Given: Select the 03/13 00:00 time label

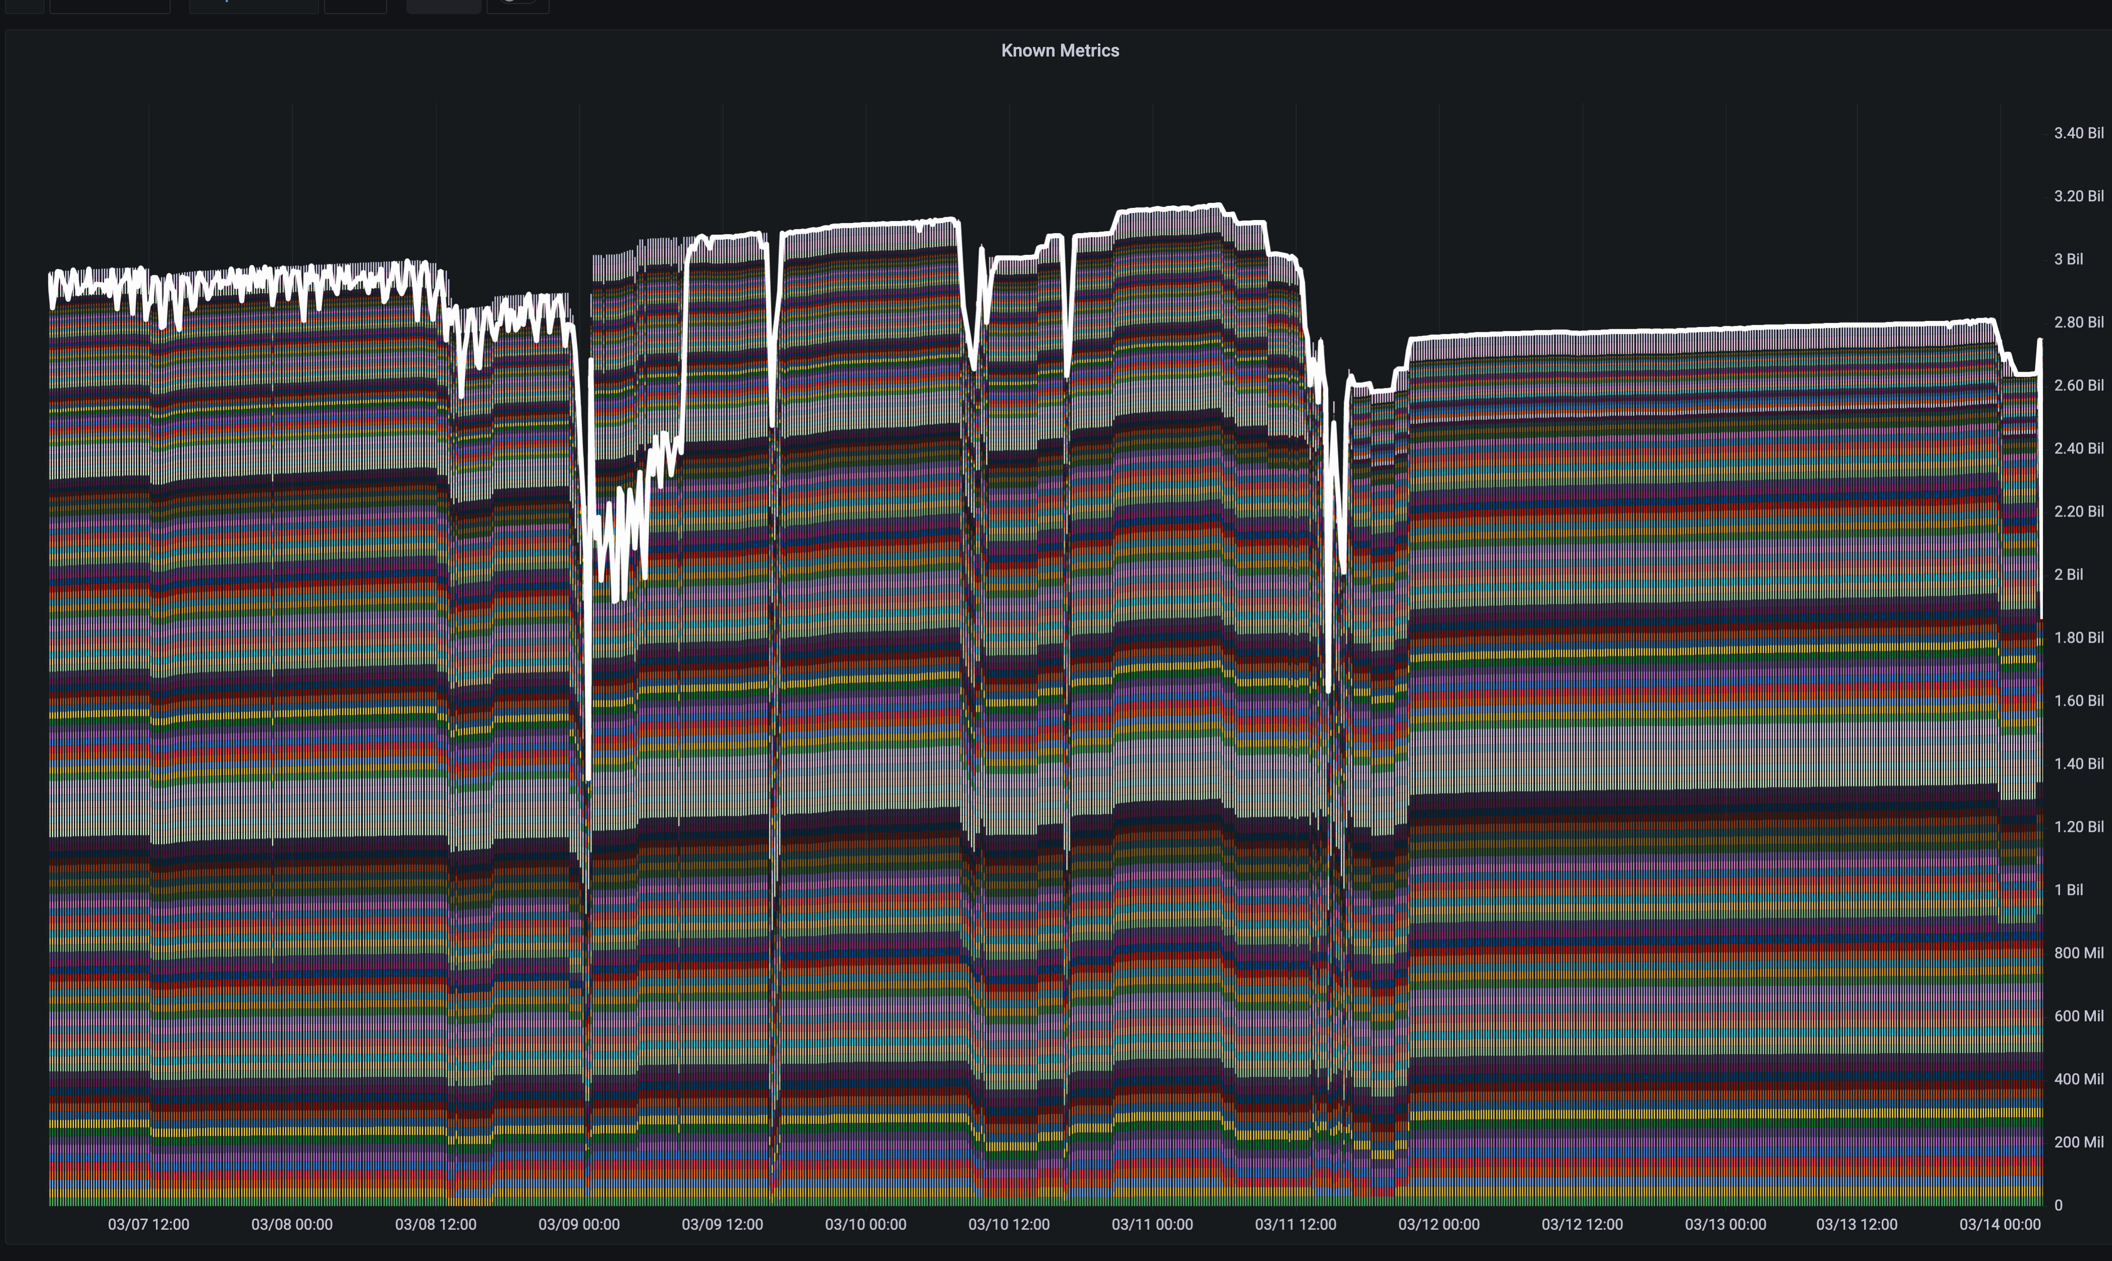Looking at the screenshot, I should coord(1725,1225).
